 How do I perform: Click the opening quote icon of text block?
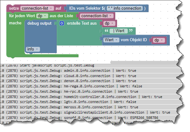click(107, 31)
